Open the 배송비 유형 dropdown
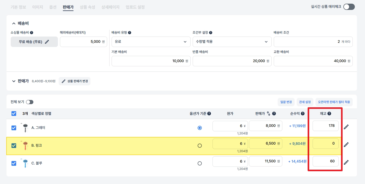 [151, 41]
